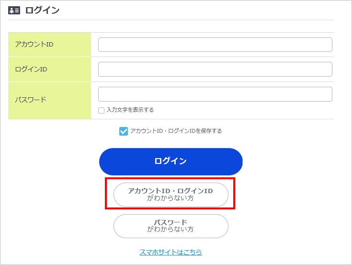The width and height of the screenshot is (352, 265).
Task: Enable the 入力文字を表示する checkbox
Action: coord(101,110)
